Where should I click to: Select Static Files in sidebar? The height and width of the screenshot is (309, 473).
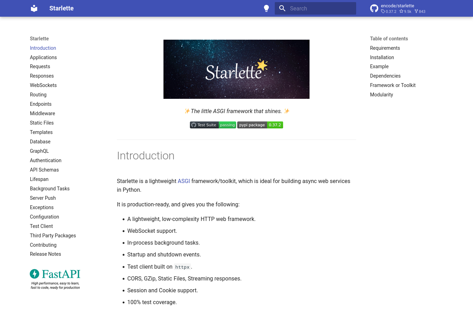point(42,123)
